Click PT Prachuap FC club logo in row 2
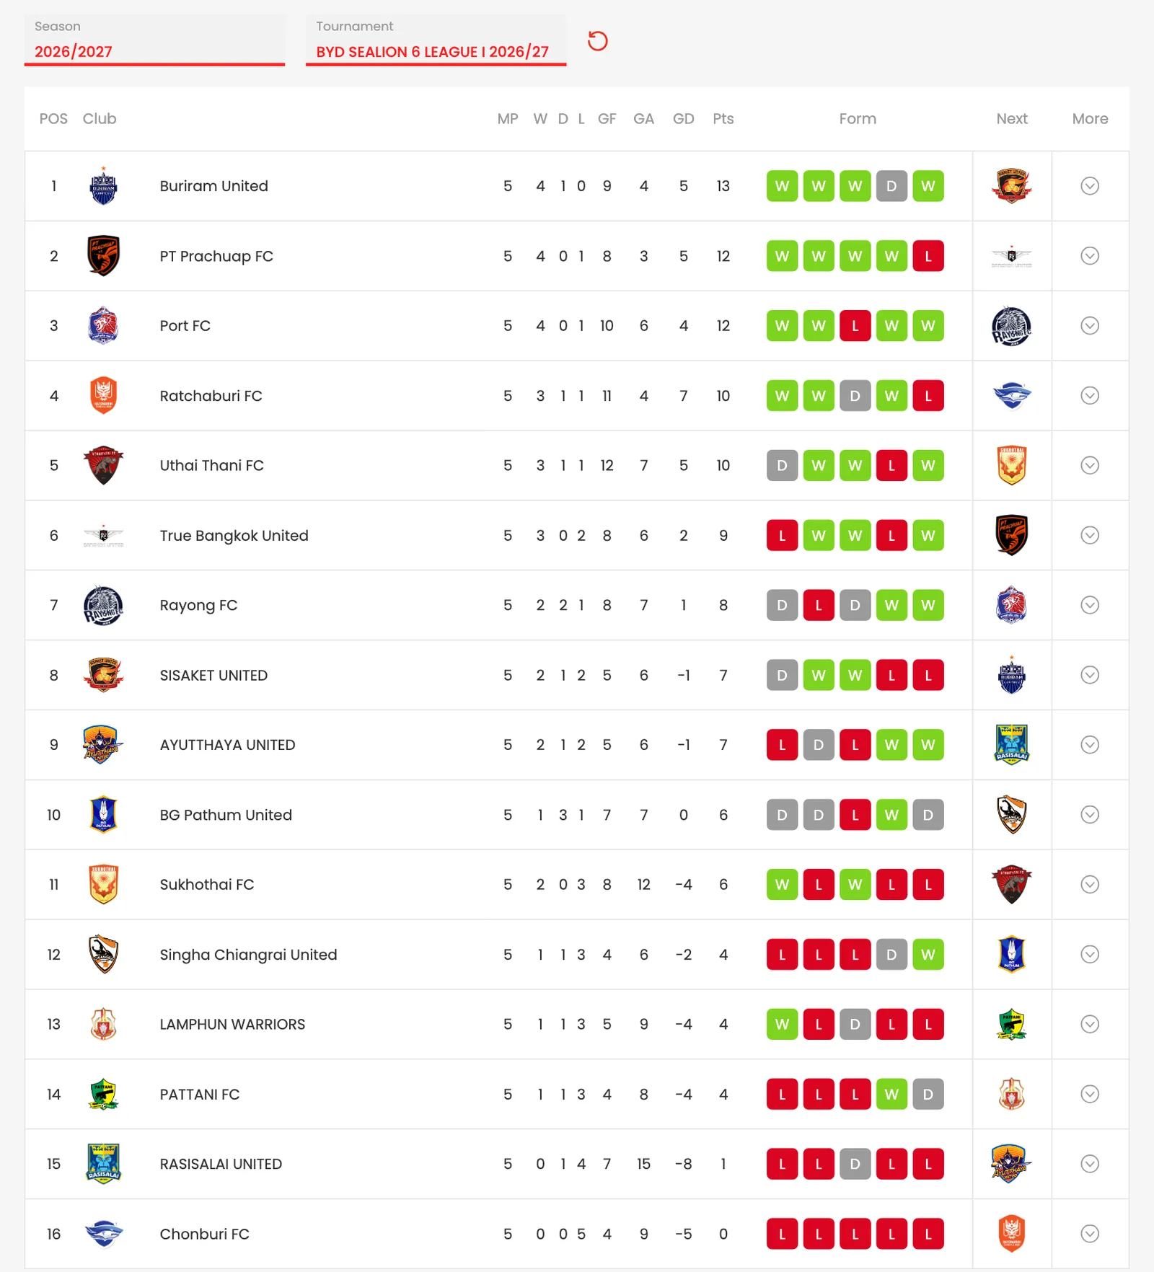The height and width of the screenshot is (1272, 1154). [x=103, y=256]
